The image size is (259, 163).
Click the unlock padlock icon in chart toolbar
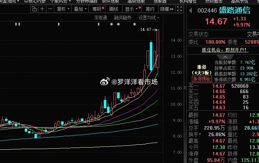(34, 9)
